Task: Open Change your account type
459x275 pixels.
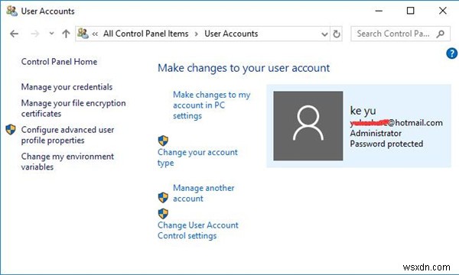Action: pyautogui.click(x=197, y=157)
